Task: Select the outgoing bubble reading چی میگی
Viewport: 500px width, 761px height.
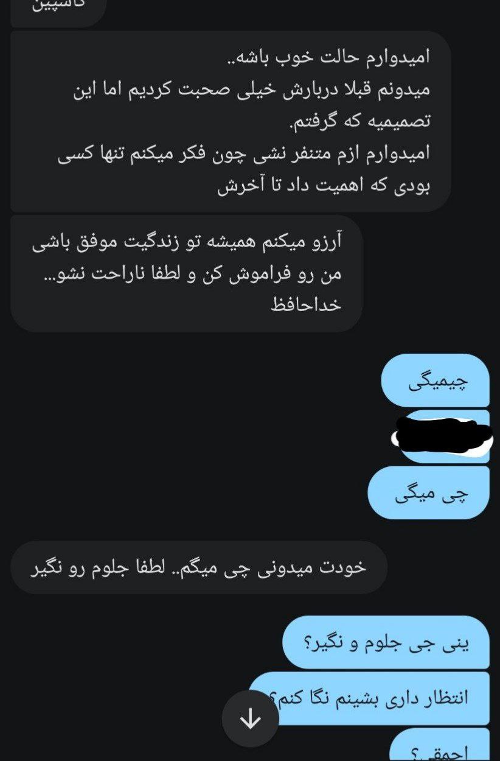Action: pos(429,493)
